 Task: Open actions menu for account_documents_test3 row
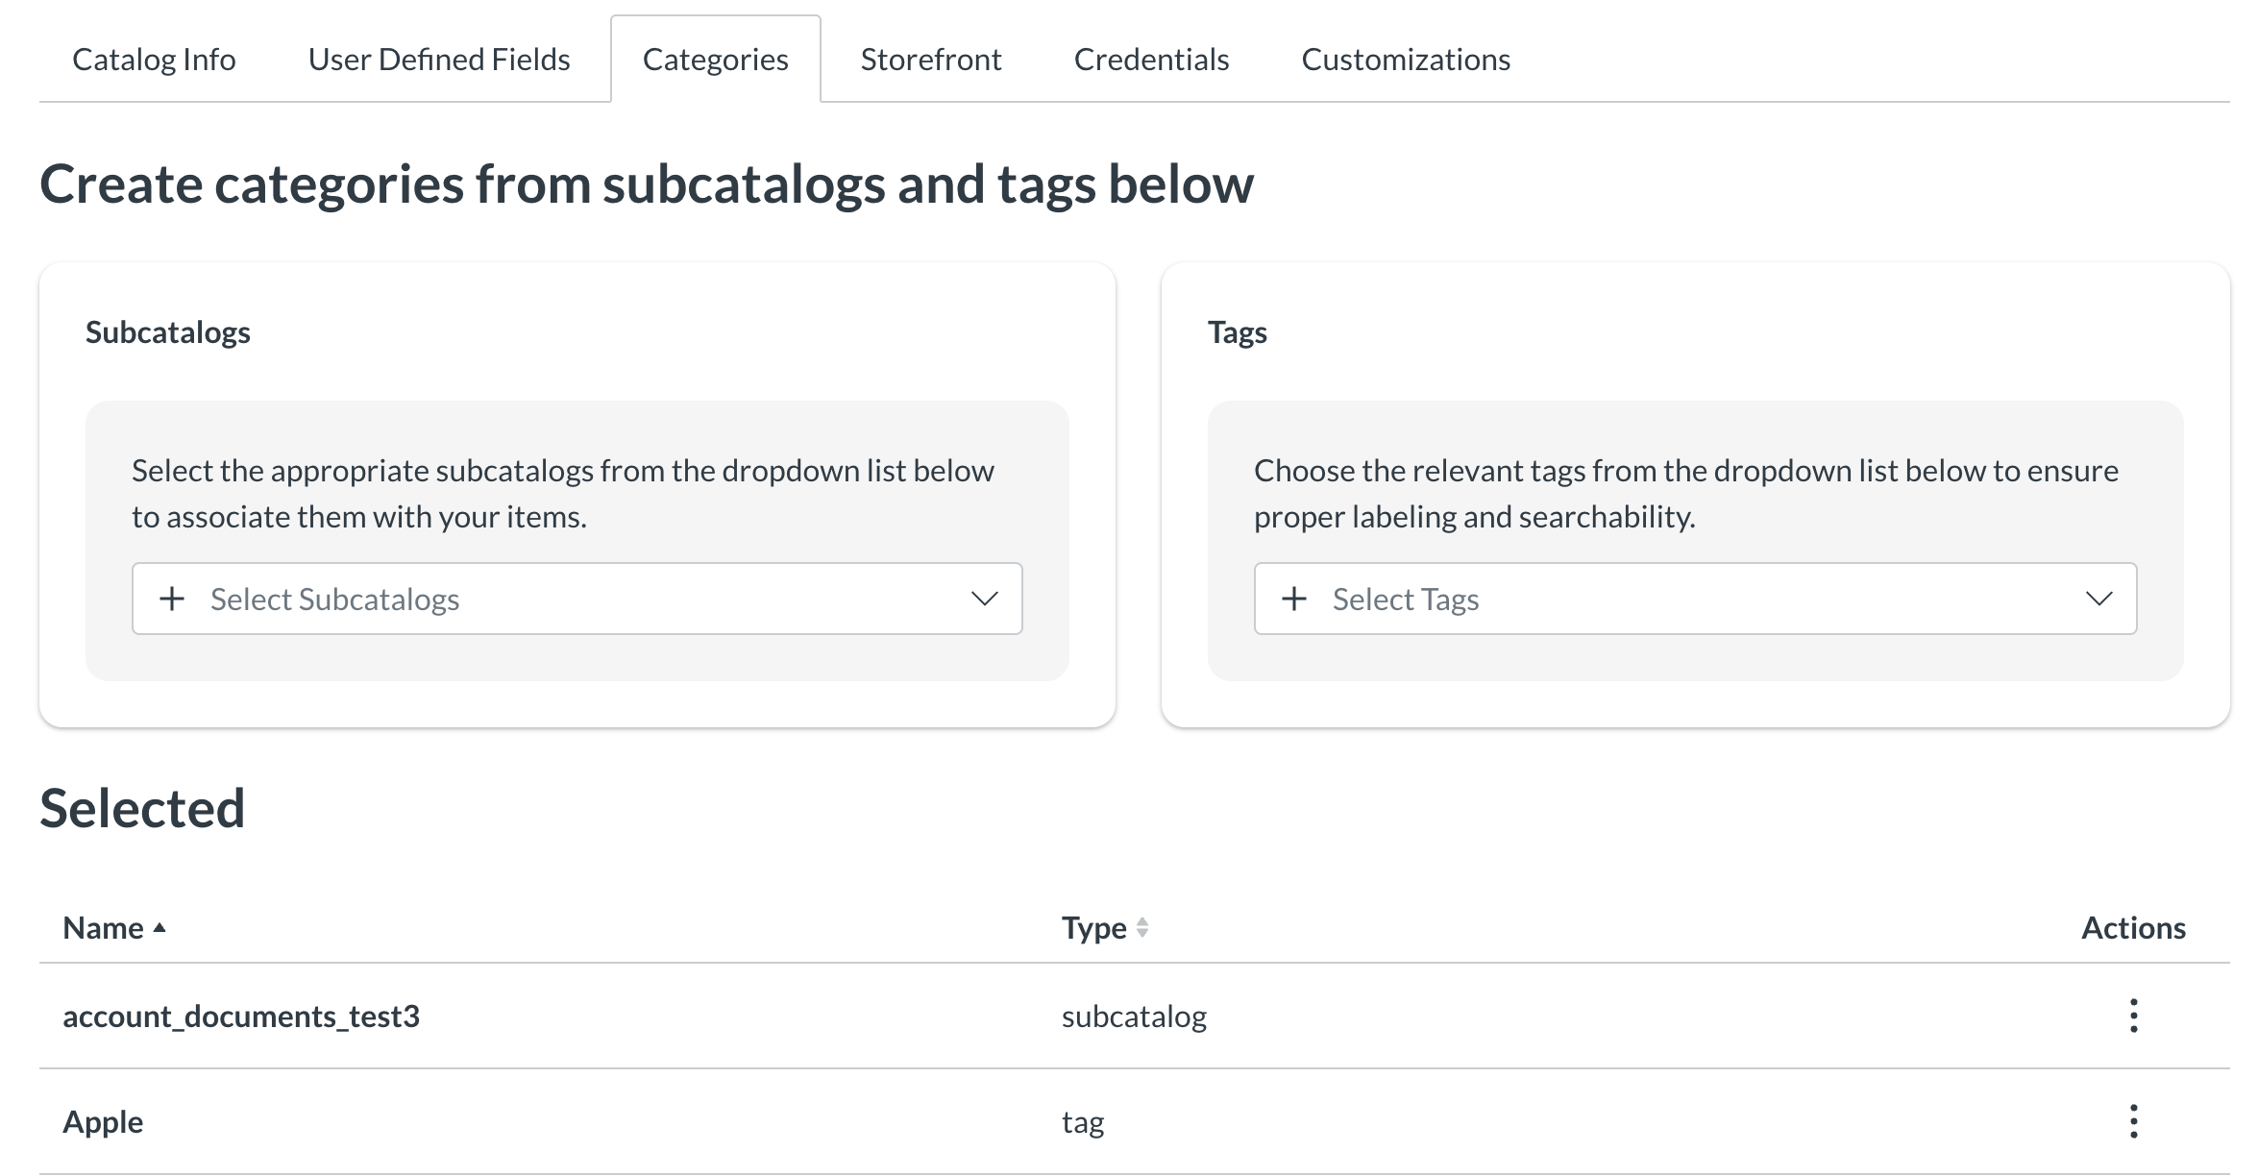[2133, 1016]
